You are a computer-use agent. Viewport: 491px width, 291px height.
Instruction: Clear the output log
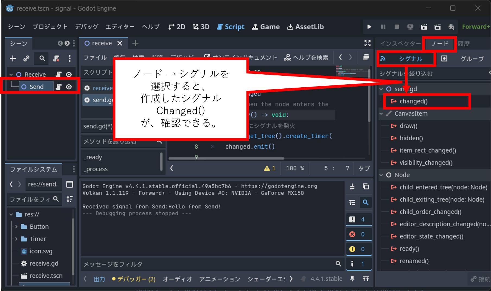coord(352,187)
